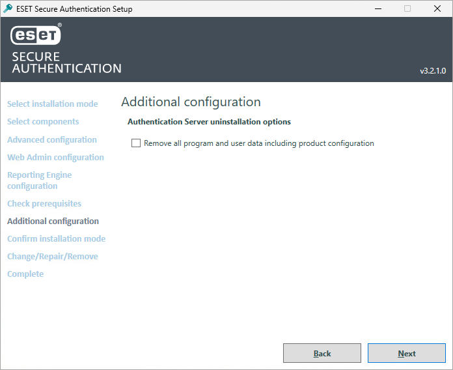Click version label v3.2.1.0
453x370 pixels.
pyautogui.click(x=433, y=71)
